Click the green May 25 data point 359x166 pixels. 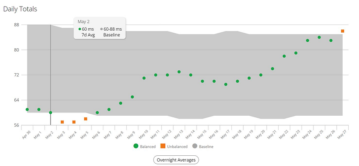[x=319, y=37]
